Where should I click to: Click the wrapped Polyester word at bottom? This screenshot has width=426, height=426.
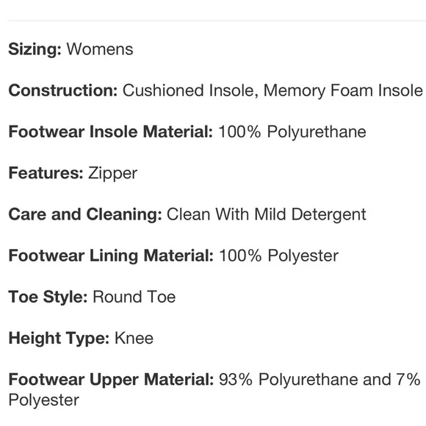click(x=44, y=400)
